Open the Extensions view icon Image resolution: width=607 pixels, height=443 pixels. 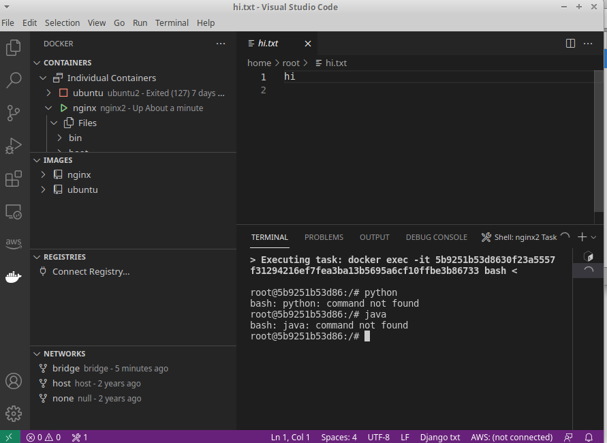[14, 179]
